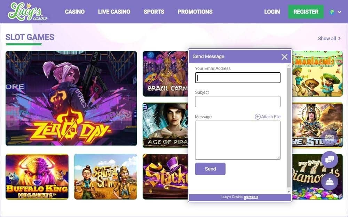Viewport: 348px width, 217px height.
Task: Open the language globe selector
Action: point(335,12)
